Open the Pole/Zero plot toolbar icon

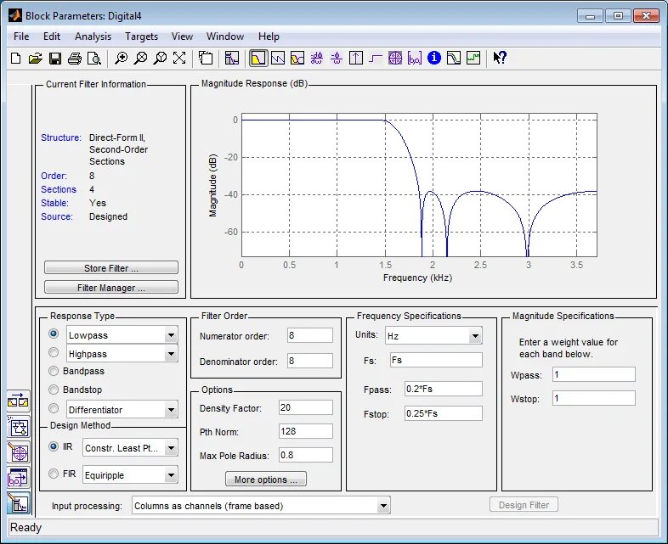point(395,59)
